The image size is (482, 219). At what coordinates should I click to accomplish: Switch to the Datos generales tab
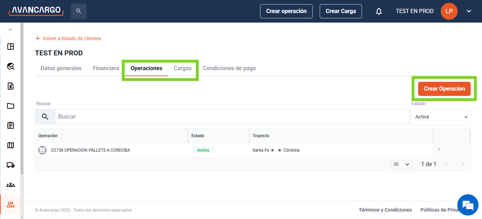(x=61, y=68)
